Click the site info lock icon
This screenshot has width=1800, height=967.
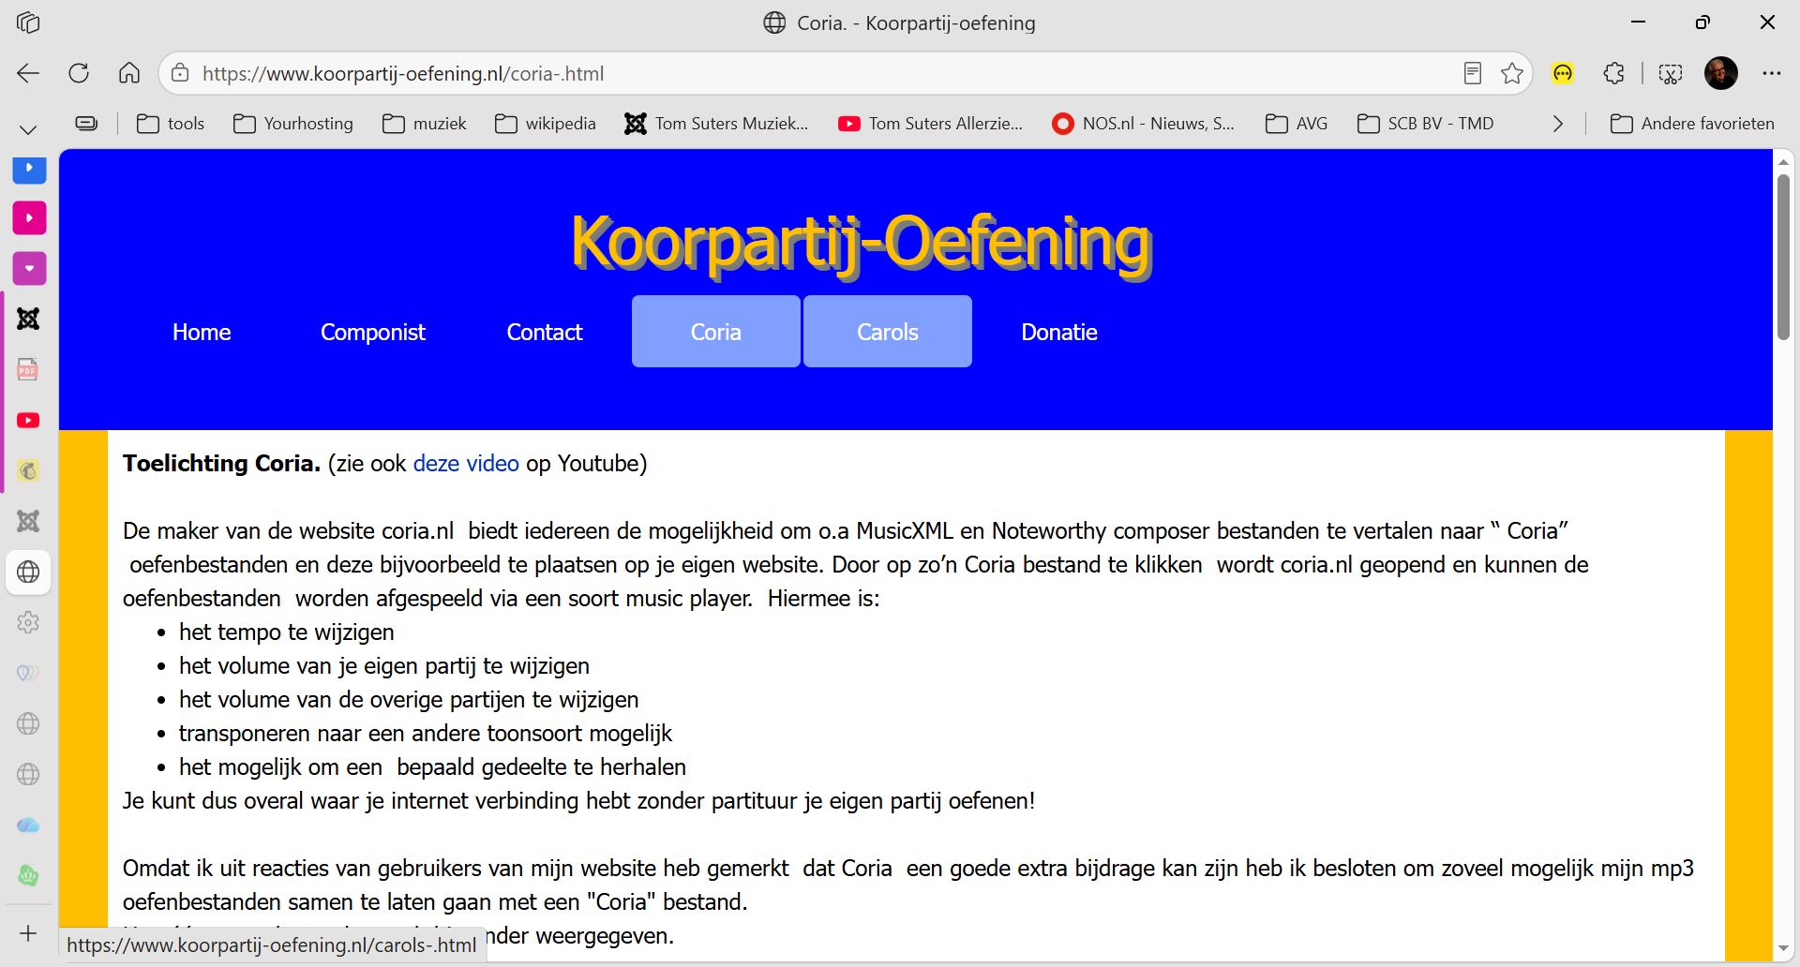pyautogui.click(x=180, y=73)
